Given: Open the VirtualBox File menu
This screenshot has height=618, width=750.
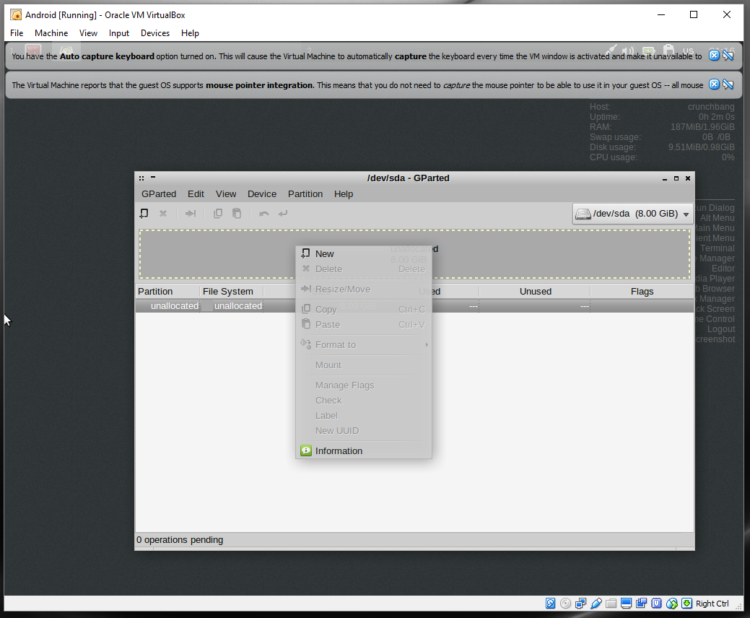Looking at the screenshot, I should coord(17,33).
